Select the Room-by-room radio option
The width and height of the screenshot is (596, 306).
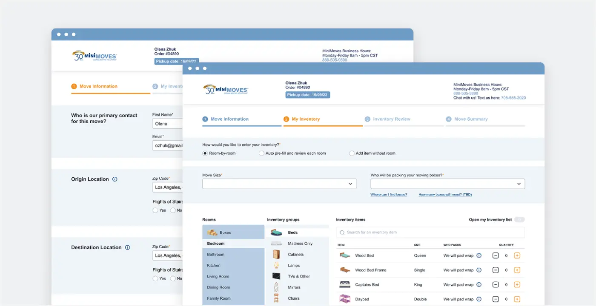(x=205, y=153)
